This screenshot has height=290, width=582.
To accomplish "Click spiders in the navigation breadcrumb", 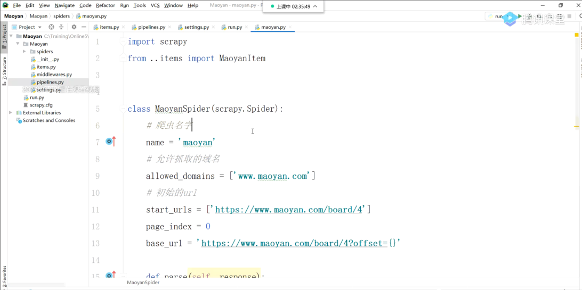I will coord(61,16).
